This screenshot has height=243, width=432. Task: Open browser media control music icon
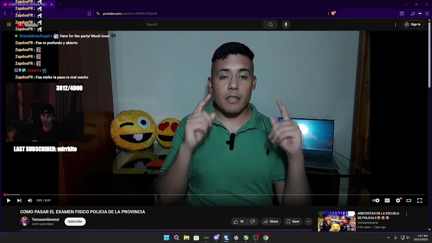(412, 13)
